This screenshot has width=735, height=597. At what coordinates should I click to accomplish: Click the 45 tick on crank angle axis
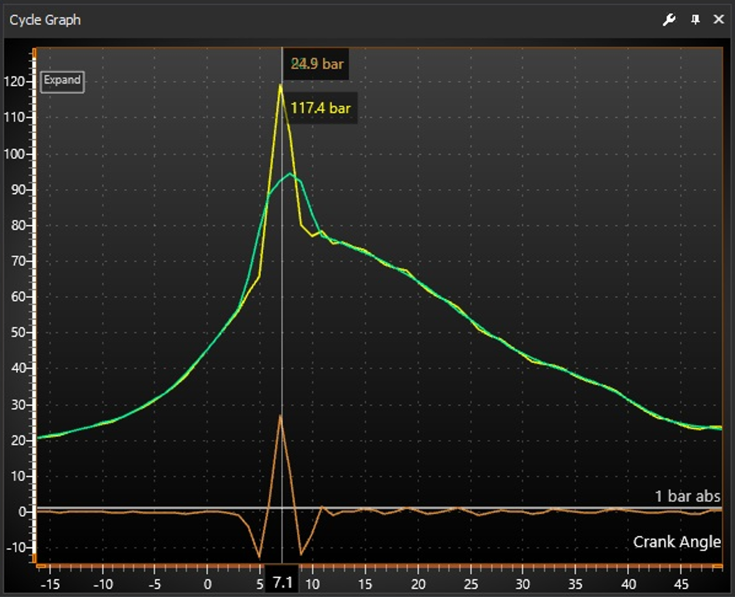pyautogui.click(x=681, y=585)
